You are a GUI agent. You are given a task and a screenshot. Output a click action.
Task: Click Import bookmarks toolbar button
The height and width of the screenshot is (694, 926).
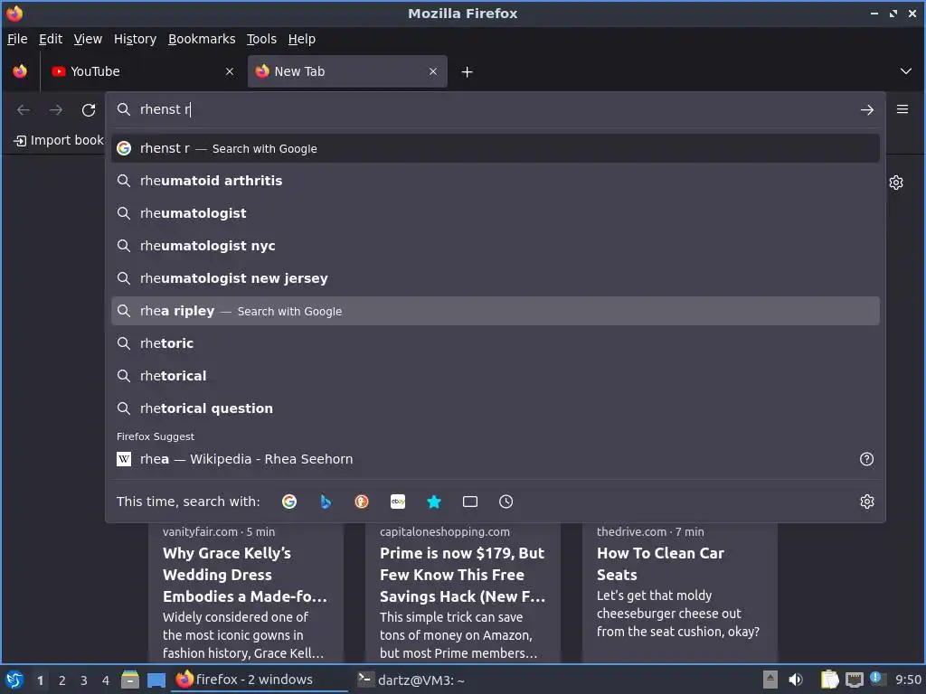(x=58, y=140)
